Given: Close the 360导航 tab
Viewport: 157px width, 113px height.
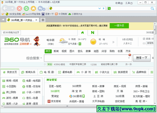Looking at the screenshot, I should point(36,20).
